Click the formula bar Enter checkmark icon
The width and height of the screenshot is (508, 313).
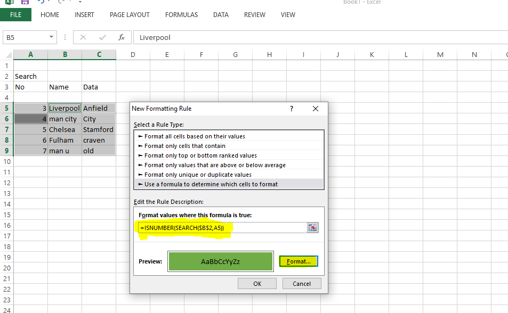click(x=102, y=37)
